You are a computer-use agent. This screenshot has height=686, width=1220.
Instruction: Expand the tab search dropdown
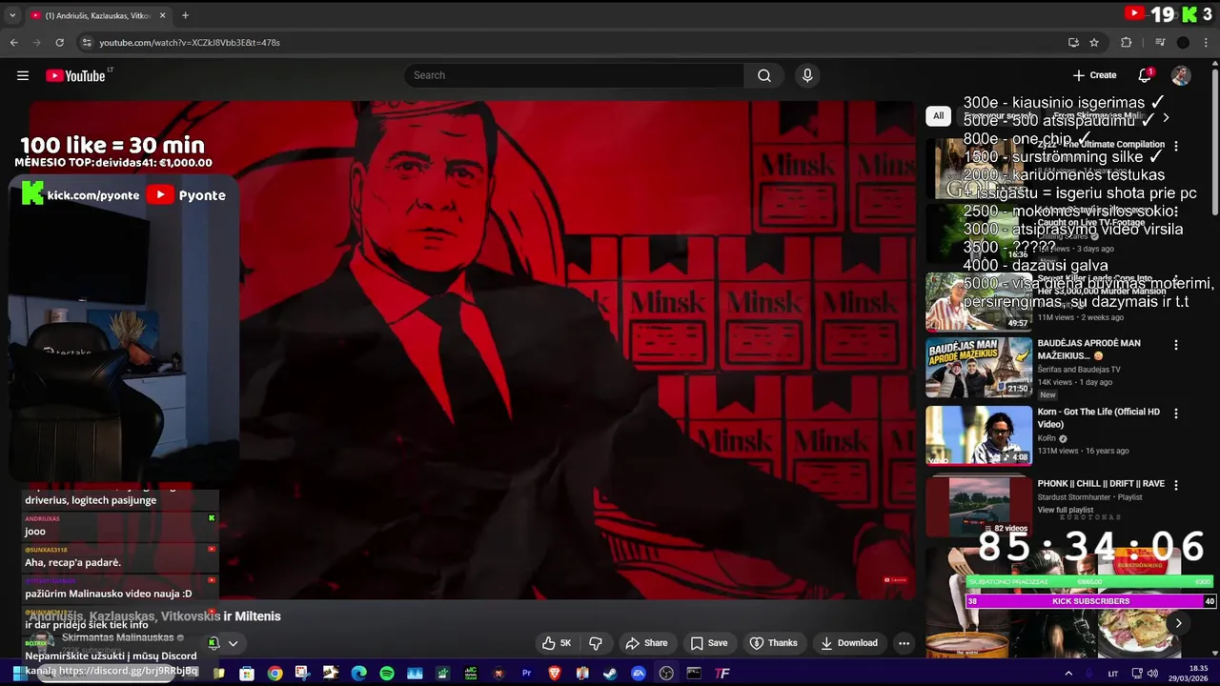[x=12, y=15]
